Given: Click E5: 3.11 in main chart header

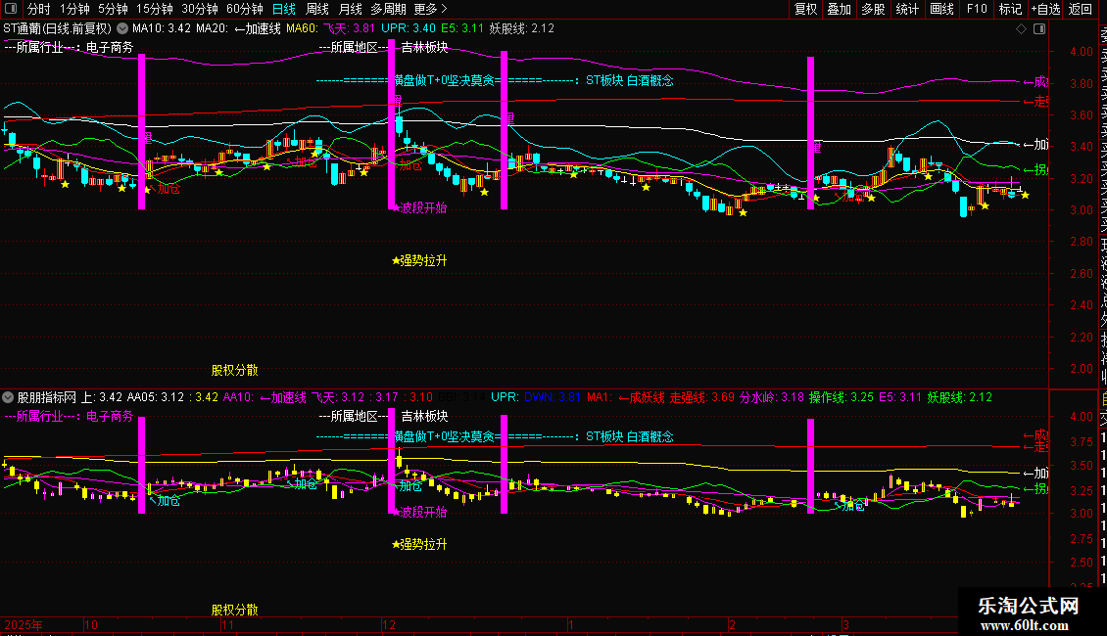Looking at the screenshot, I should pos(461,28).
